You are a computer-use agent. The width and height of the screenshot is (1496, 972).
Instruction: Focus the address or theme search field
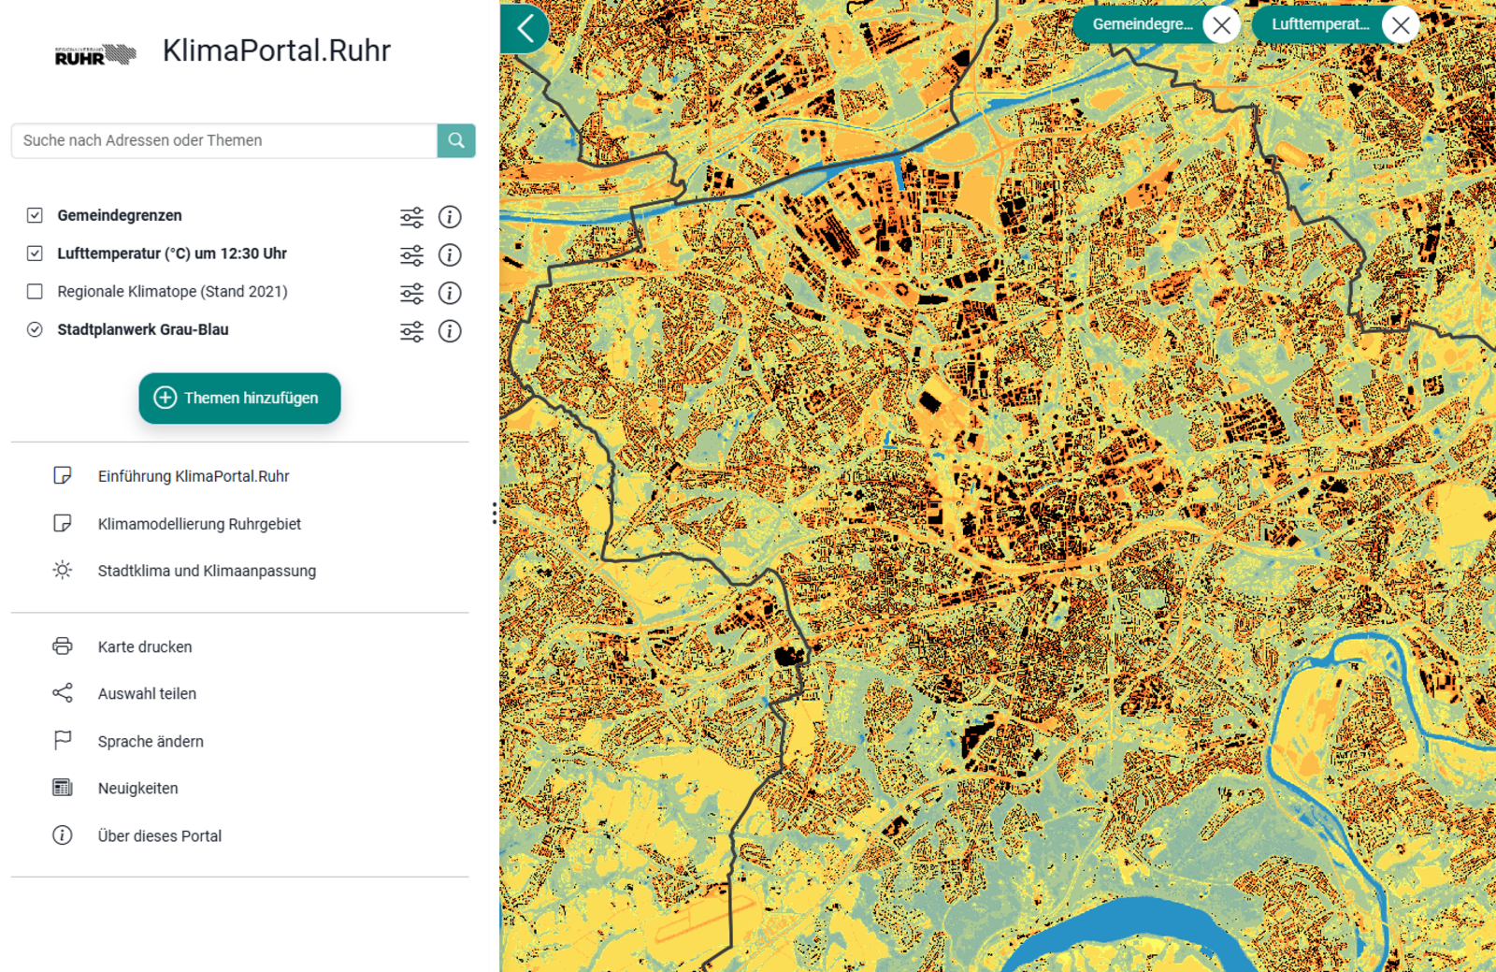click(224, 140)
